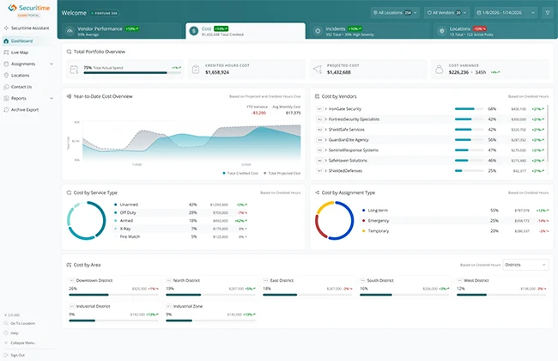This screenshot has height=361, width=558.
Task: Switch to the Vendor Performance tab
Action: point(121,31)
